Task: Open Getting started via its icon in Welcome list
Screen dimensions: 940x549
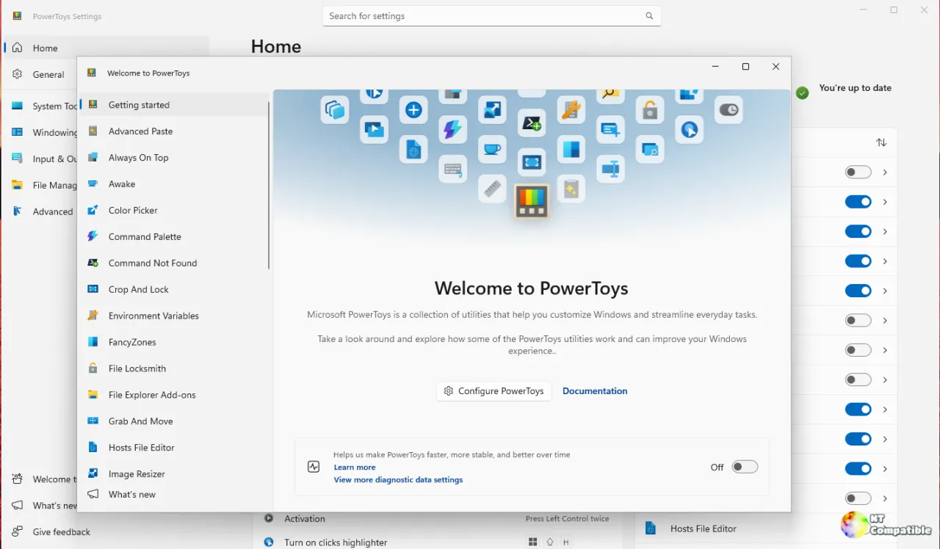Action: (93, 105)
